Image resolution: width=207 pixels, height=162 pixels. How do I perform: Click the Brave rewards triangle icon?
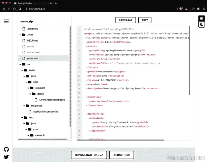coord(186,9)
